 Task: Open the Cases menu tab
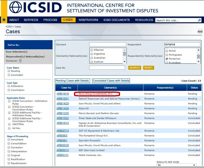point(68,20)
